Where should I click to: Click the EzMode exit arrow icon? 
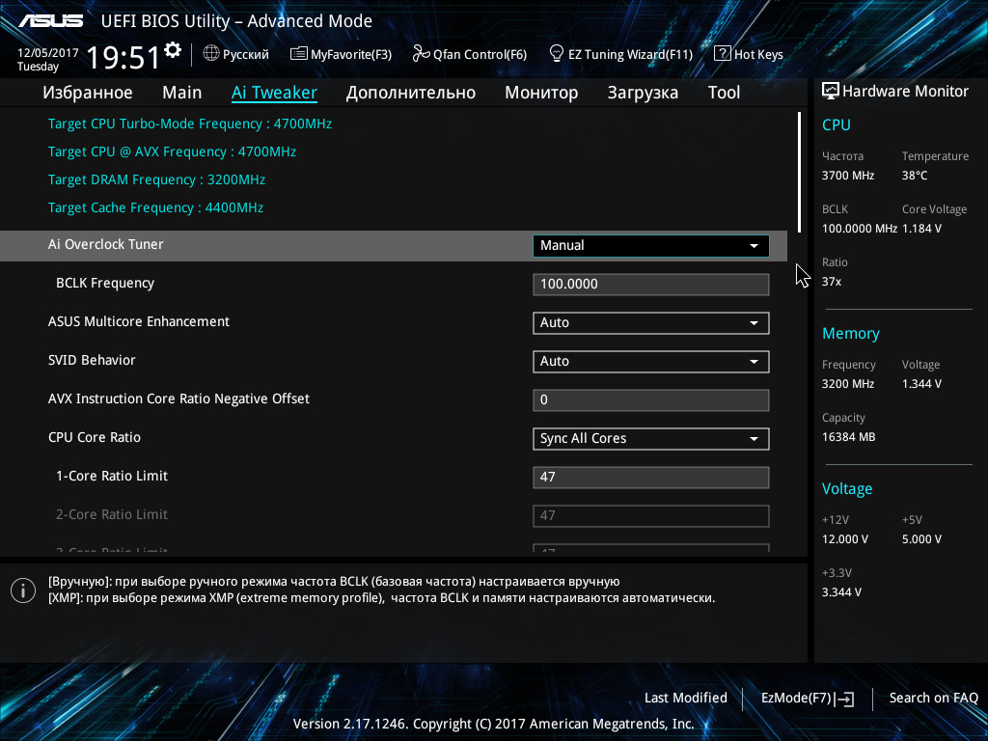[x=845, y=699]
